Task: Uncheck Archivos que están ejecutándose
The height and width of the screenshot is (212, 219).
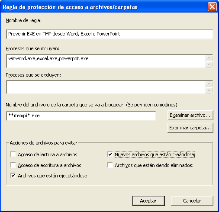Action: coord(13,176)
